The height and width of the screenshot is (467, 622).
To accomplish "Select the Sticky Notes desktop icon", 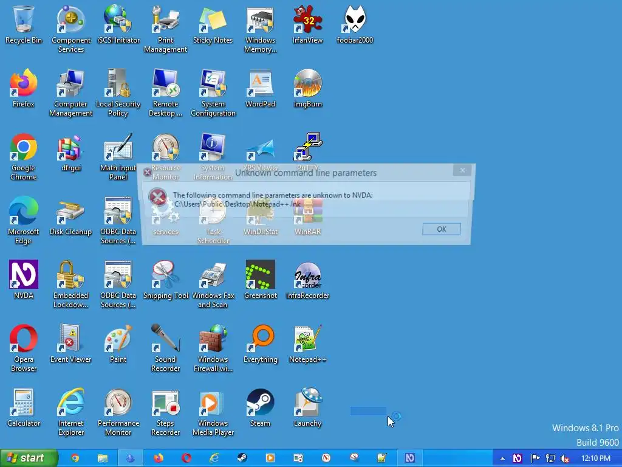I will (x=213, y=24).
